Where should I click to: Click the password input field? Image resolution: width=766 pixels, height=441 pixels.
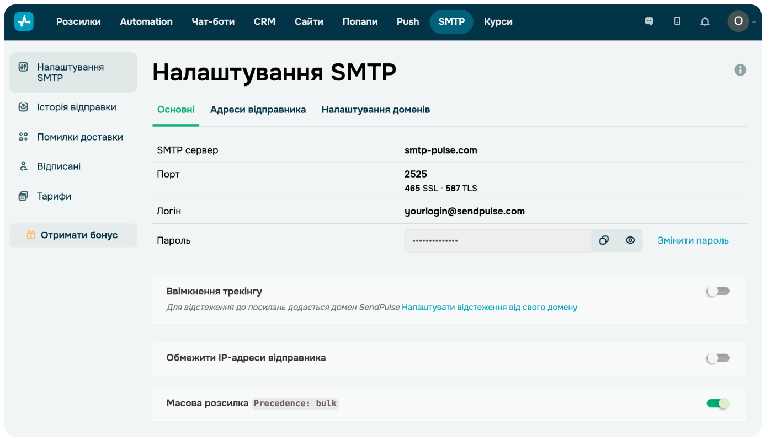pyautogui.click(x=498, y=240)
